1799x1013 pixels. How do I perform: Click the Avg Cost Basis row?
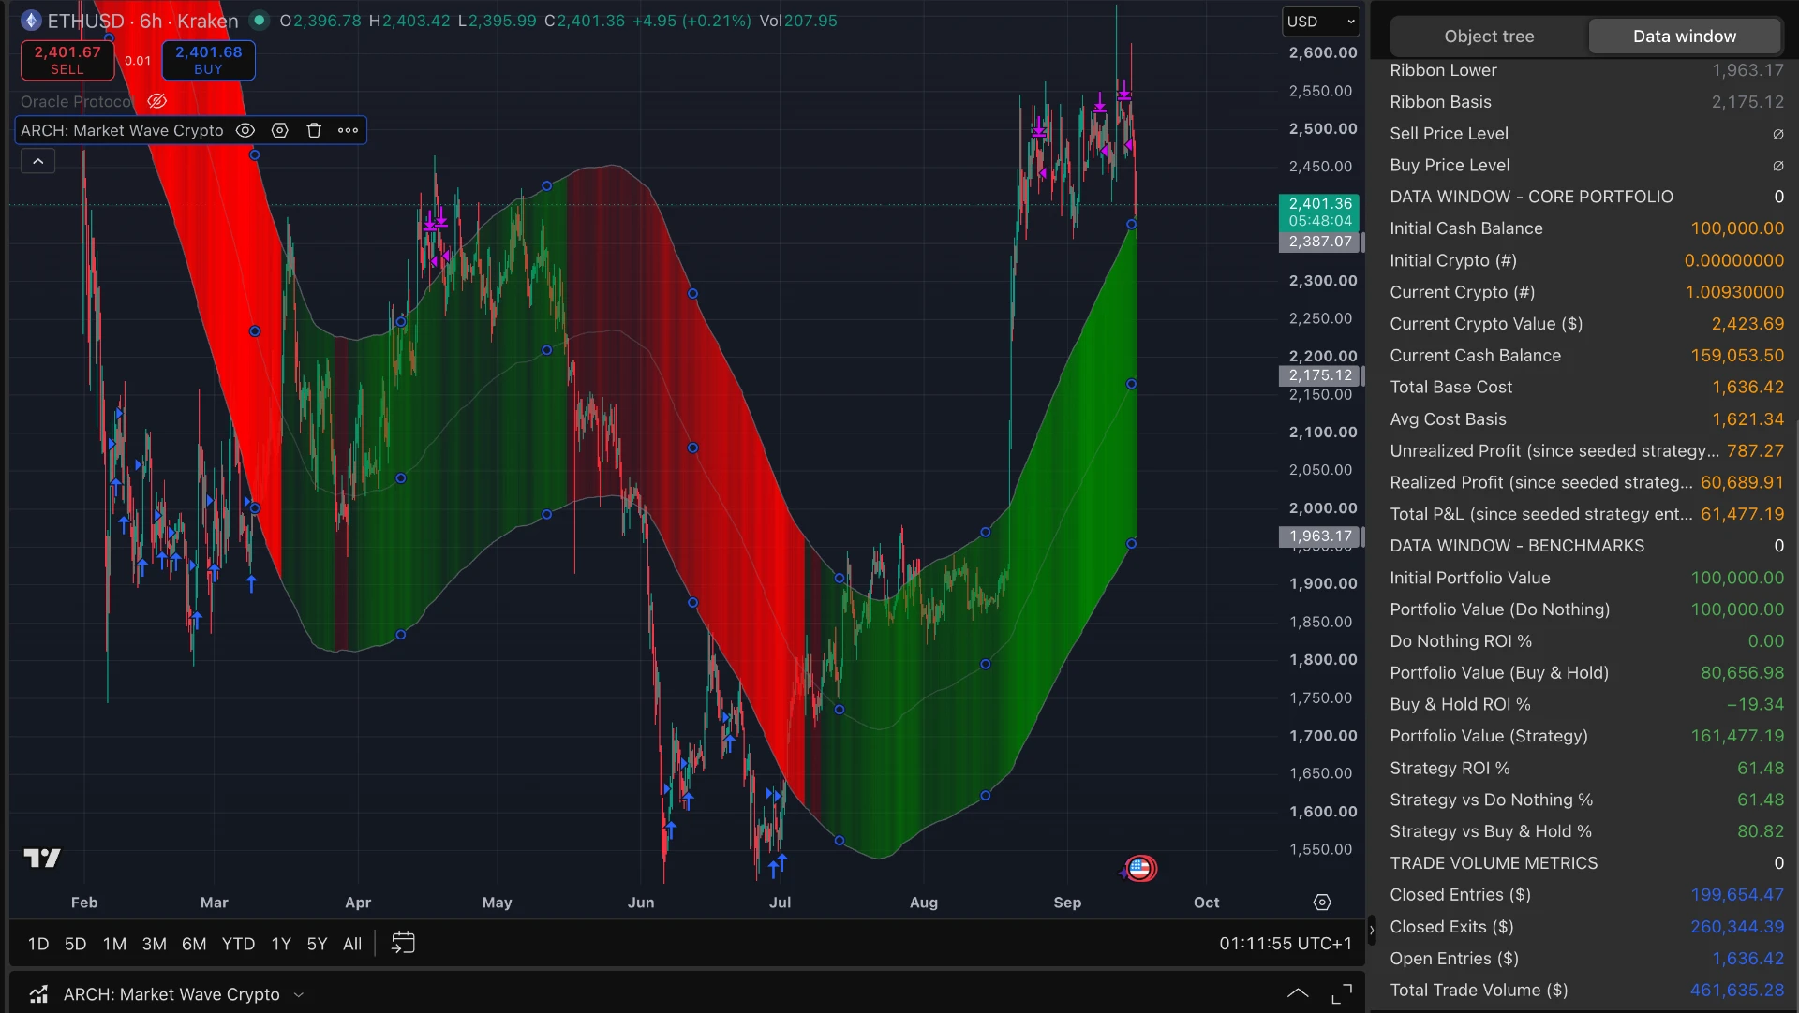[x=1586, y=418]
